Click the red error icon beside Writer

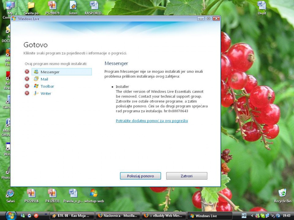coord(27,93)
